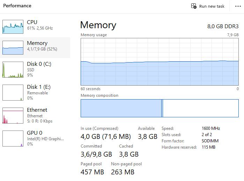Viewport: 244px width, 181px height.
Task: Click the in-use portion of Memory composition
Action: pyautogui.click(x=121, y=108)
